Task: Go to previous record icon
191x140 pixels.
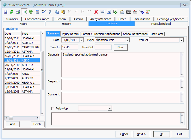Action: (76, 11)
